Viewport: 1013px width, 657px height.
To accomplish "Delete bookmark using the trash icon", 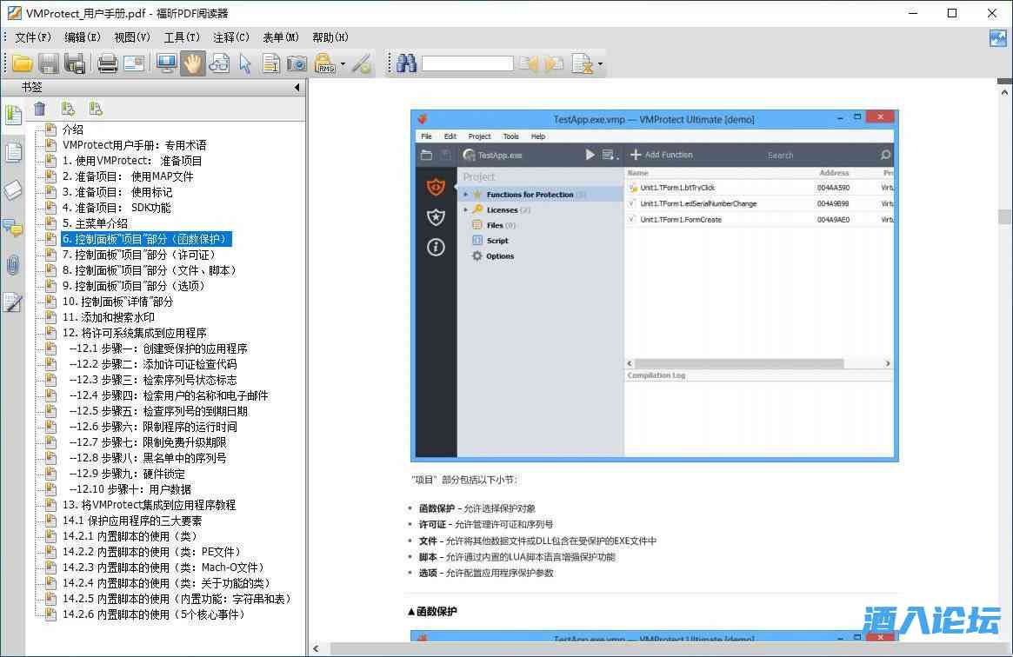I will (40, 109).
